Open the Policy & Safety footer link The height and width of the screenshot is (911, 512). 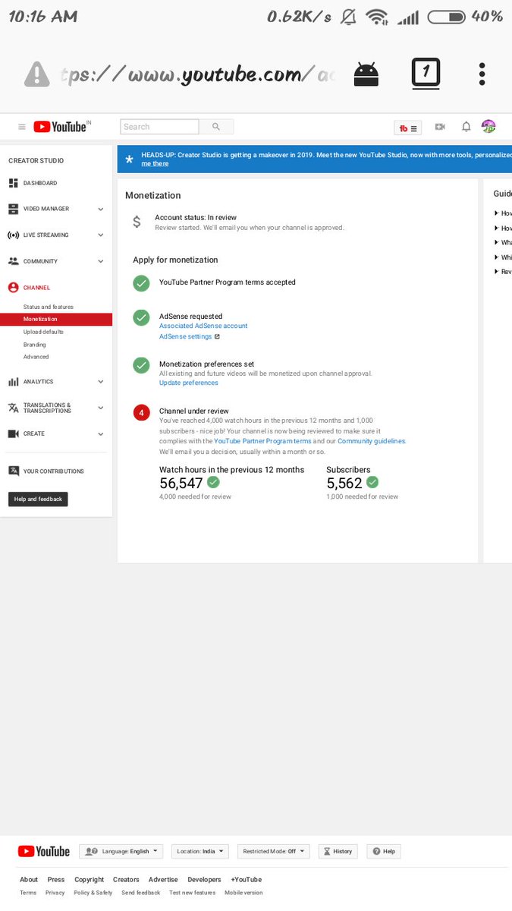click(x=93, y=893)
